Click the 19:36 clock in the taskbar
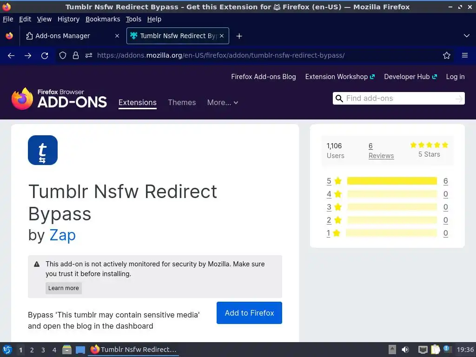The width and height of the screenshot is (476, 357). [x=465, y=350]
